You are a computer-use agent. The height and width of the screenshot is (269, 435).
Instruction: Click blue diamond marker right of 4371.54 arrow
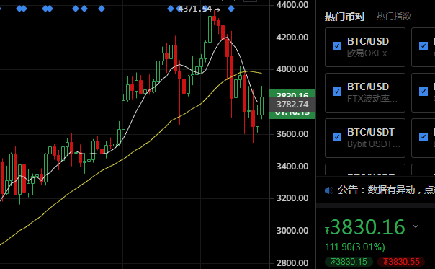pyautogui.click(x=231, y=9)
